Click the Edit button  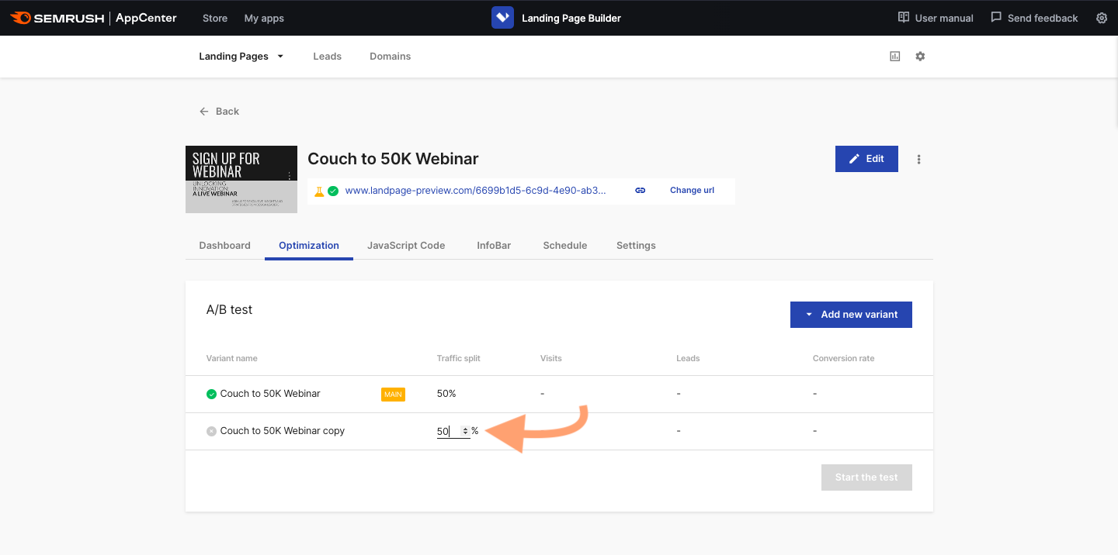(866, 159)
